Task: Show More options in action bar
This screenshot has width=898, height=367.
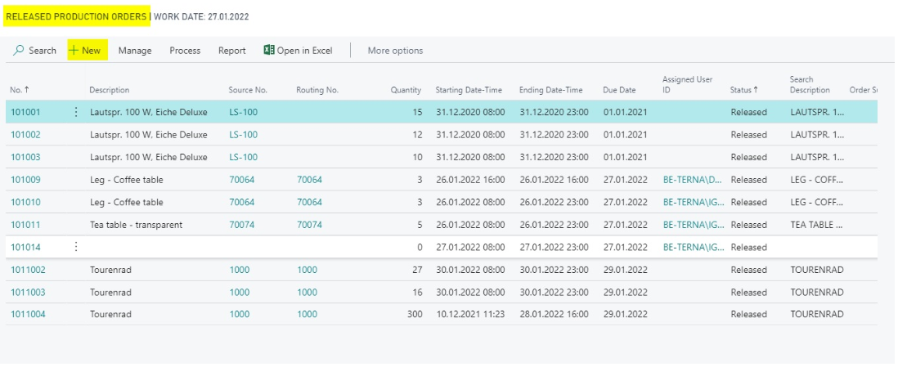Action: (x=395, y=51)
